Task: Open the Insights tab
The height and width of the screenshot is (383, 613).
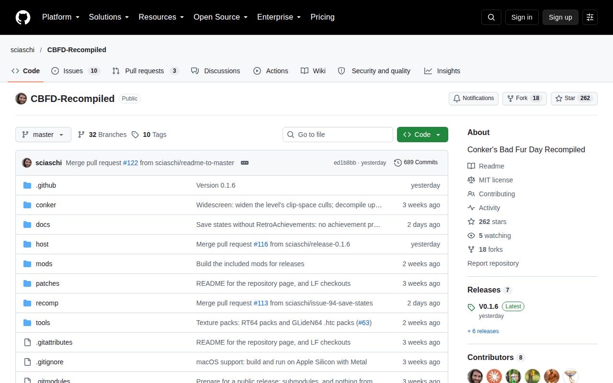Action: pos(442,71)
